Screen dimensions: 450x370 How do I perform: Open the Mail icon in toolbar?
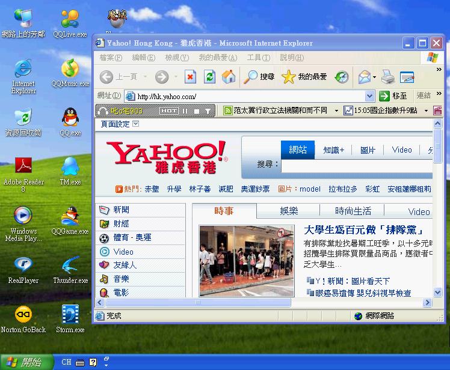coord(365,77)
